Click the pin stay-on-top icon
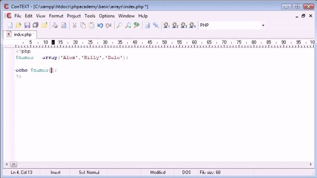This screenshot has width=317, height=178. point(156,25)
